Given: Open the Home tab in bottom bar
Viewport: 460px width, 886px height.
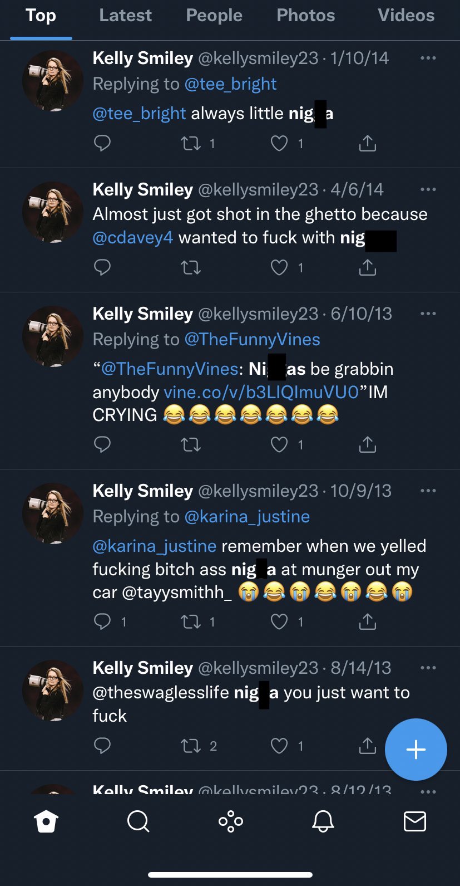Looking at the screenshot, I should click(x=46, y=821).
